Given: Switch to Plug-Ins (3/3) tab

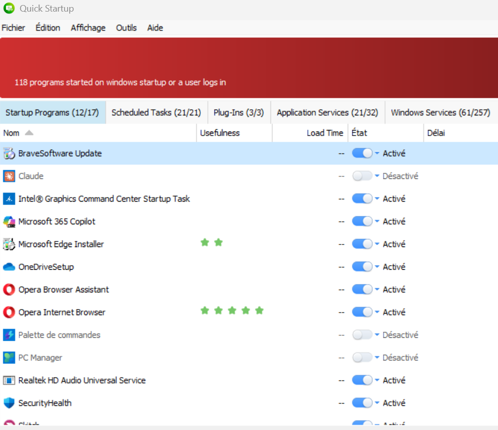Looking at the screenshot, I should (x=239, y=112).
